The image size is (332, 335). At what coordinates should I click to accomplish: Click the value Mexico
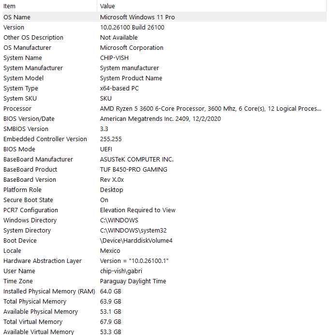tap(110, 250)
